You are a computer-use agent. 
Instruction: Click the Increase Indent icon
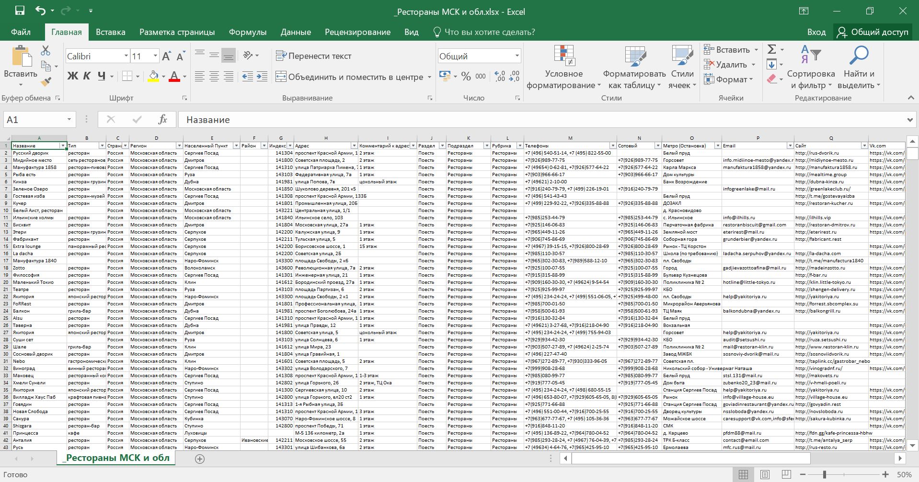pos(262,77)
